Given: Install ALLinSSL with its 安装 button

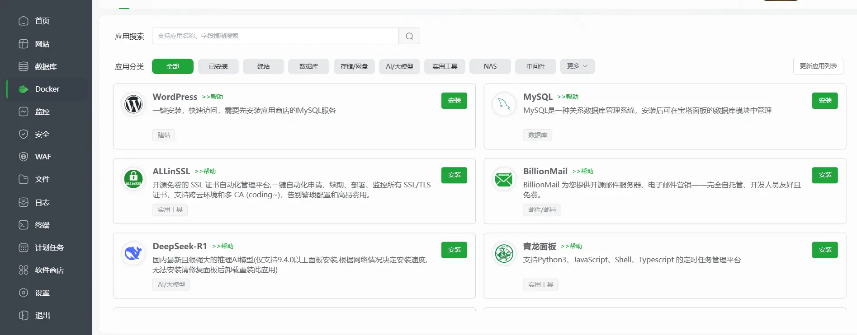Looking at the screenshot, I should click(454, 175).
